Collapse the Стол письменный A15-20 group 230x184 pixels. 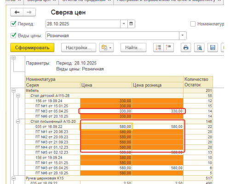(18, 121)
